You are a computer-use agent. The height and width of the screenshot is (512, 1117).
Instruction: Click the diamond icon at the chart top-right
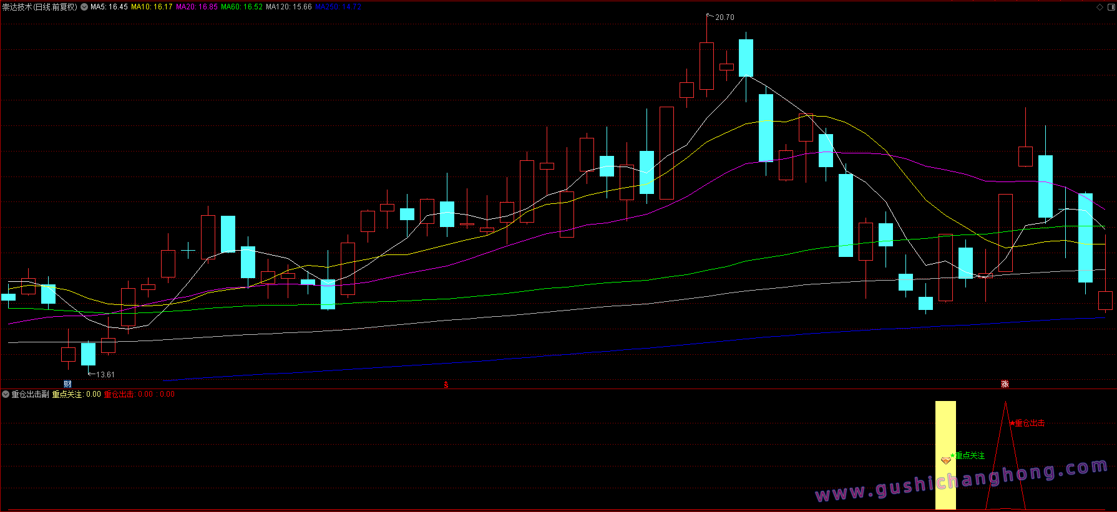(1100, 7)
